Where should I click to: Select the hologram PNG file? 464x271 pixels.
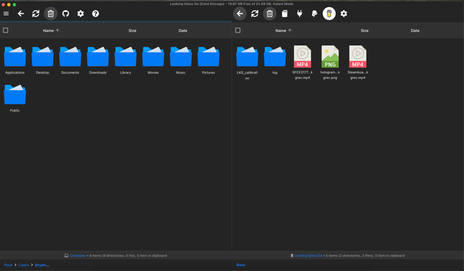tap(330, 62)
